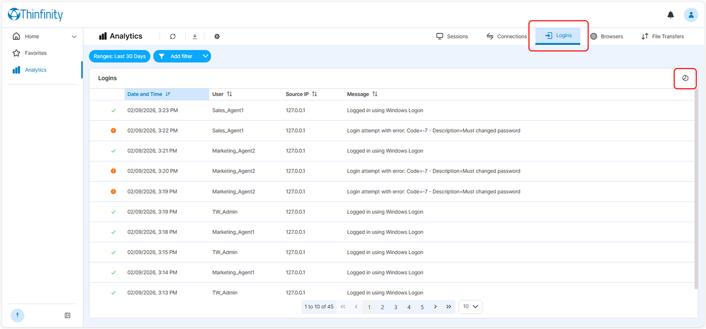The image size is (706, 329).
Task: Click the 1 to 10 of 45 label
Action: pyautogui.click(x=319, y=307)
